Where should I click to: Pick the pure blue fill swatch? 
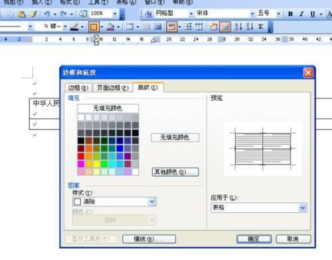point(120,149)
